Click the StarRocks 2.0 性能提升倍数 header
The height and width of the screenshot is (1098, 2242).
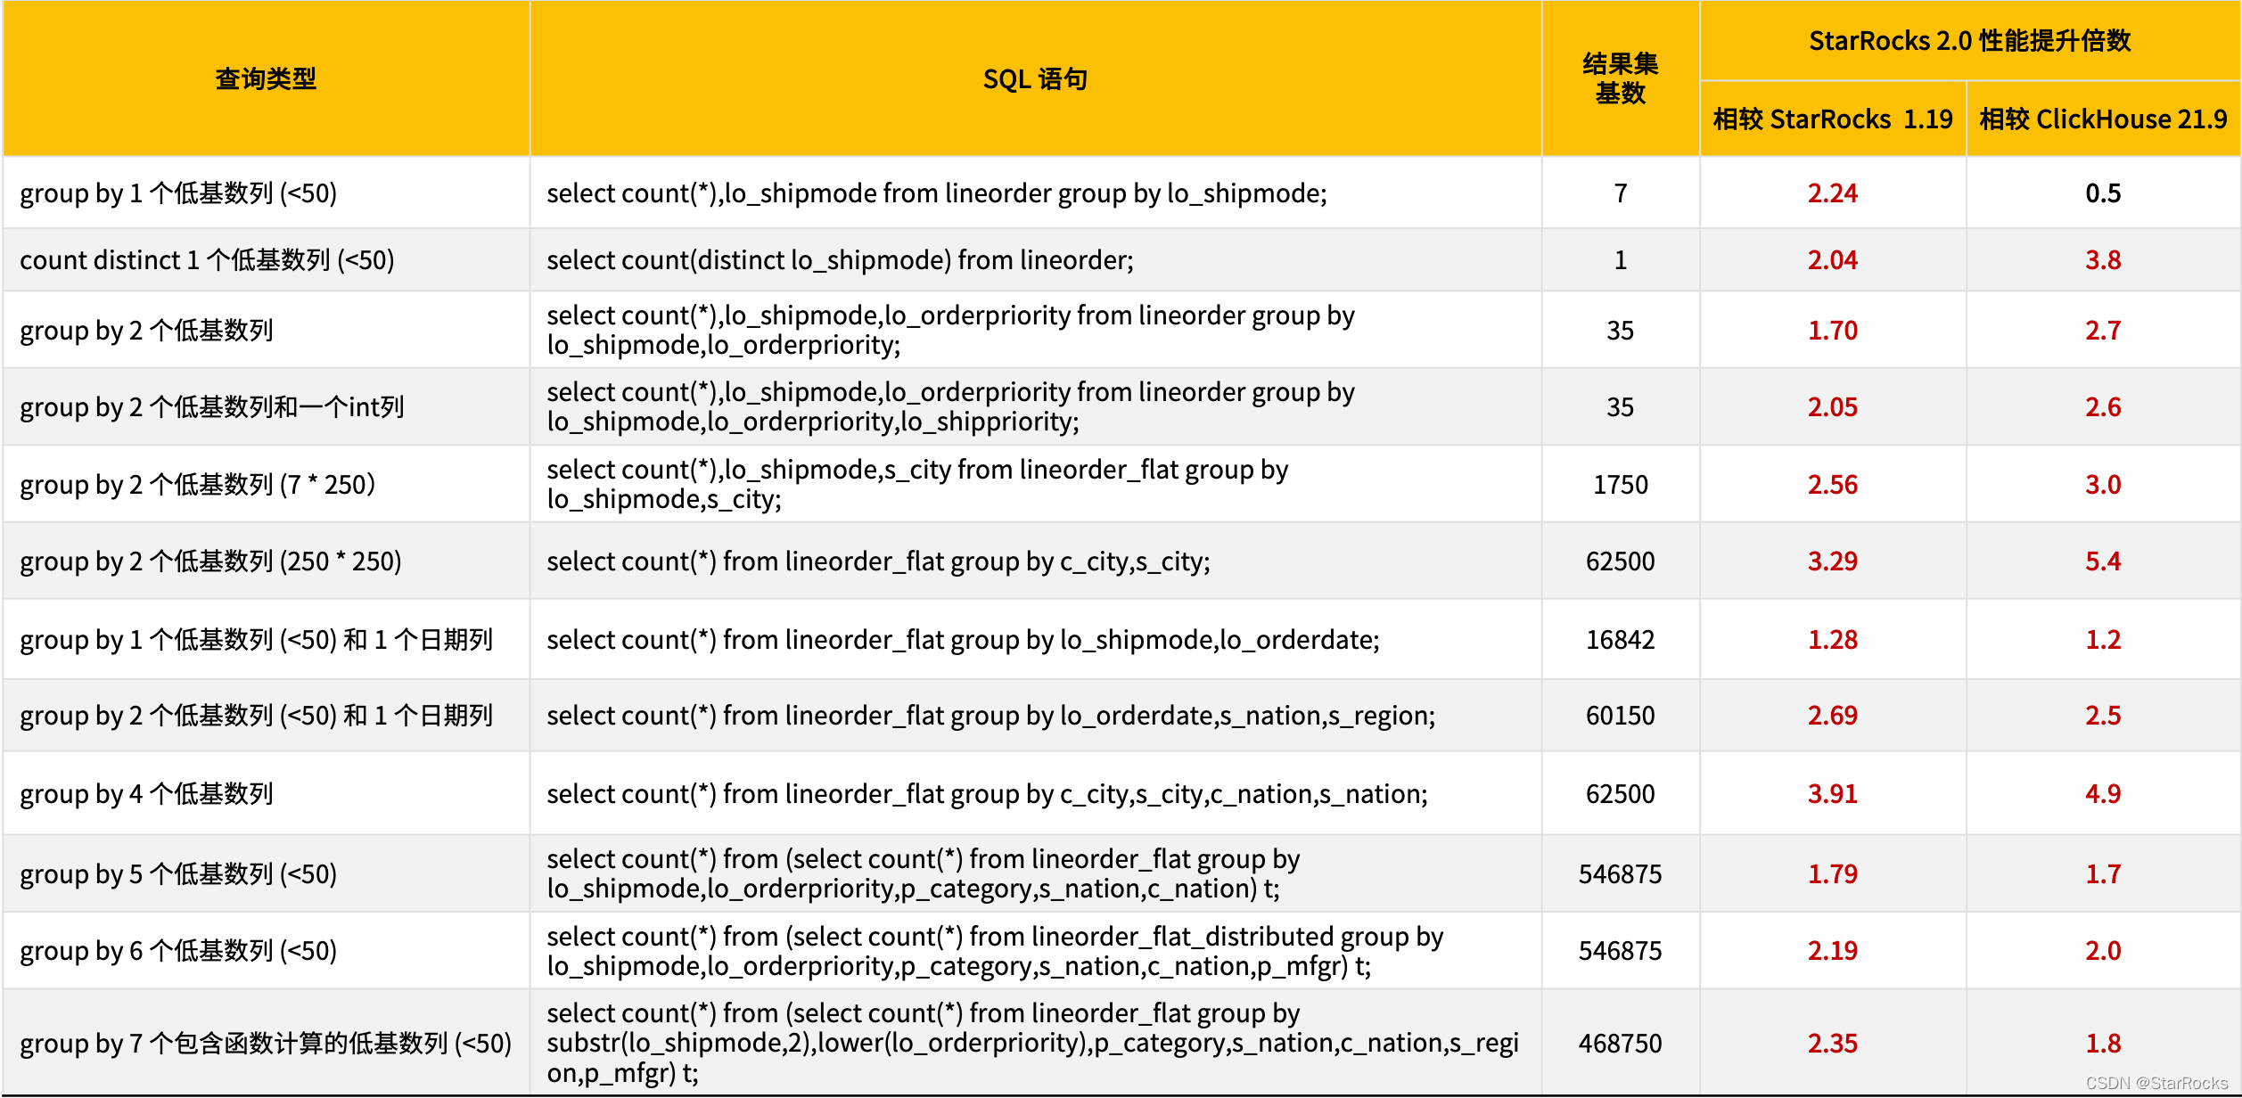point(1969,41)
